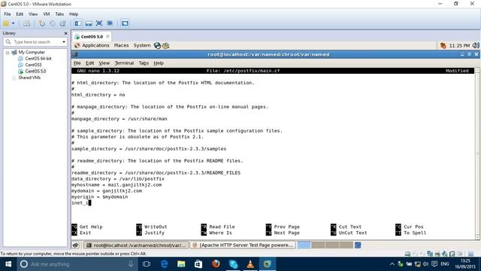Open the VMware Help menu
Image resolution: width=481 pixels, height=271 pixels.
[x=74, y=14]
